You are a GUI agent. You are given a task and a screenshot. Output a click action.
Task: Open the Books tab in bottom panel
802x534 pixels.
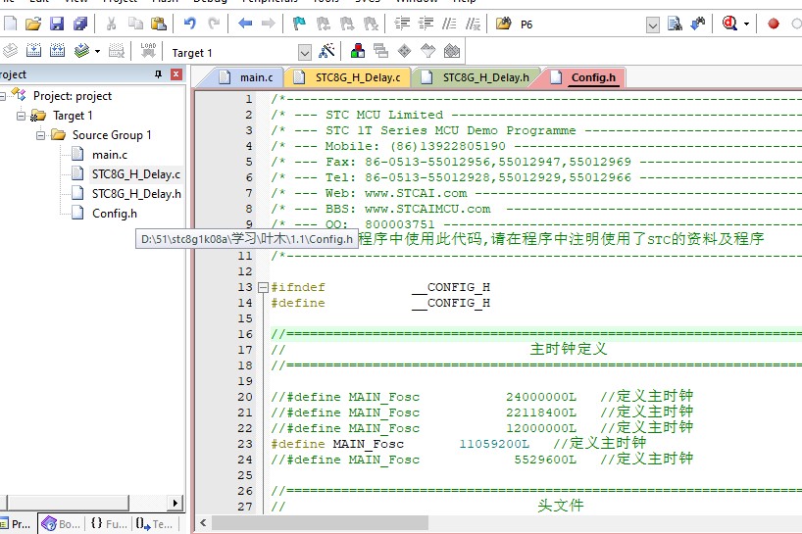61,524
